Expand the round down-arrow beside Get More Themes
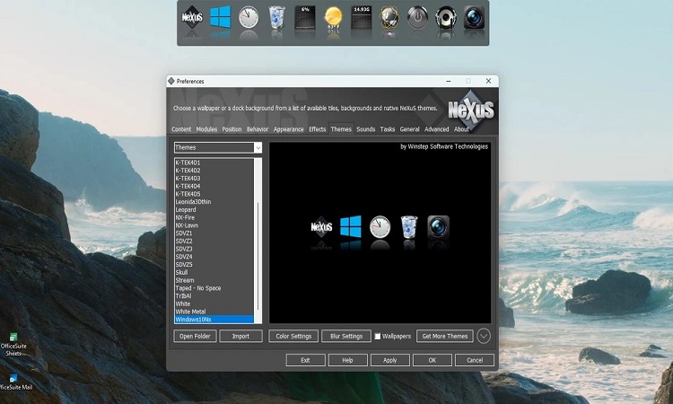This screenshot has height=404, width=673. 484,336
